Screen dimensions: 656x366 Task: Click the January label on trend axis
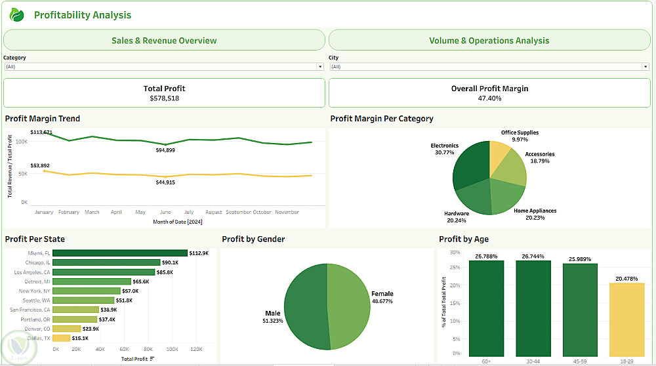click(x=44, y=213)
